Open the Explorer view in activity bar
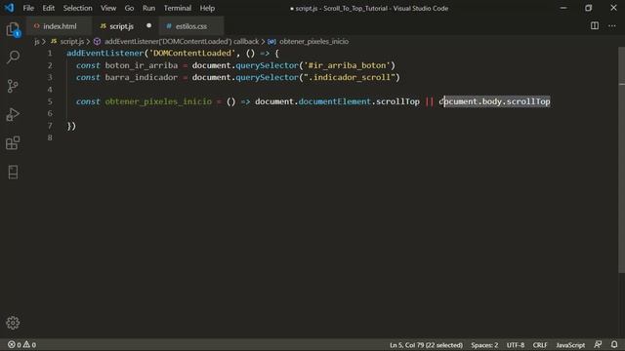This screenshot has height=351, width=625. (13, 30)
